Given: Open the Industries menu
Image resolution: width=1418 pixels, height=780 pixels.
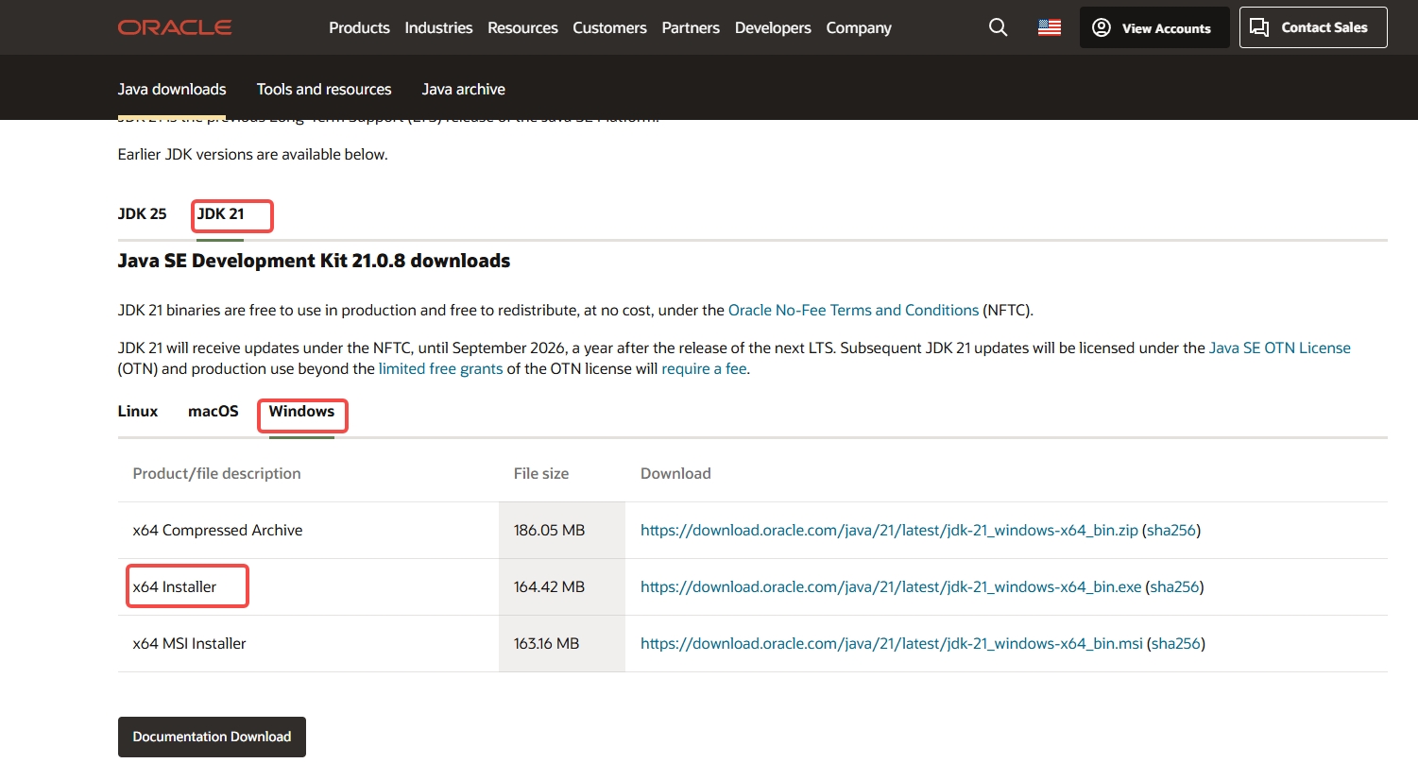Looking at the screenshot, I should point(438,27).
